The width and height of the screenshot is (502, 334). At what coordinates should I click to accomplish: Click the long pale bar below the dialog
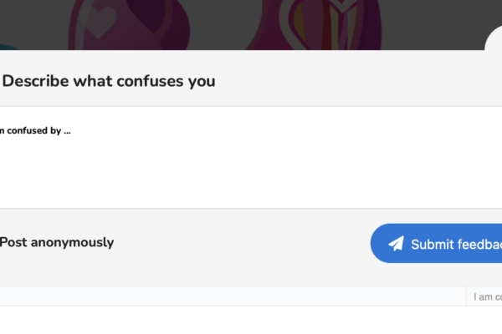[233, 296]
